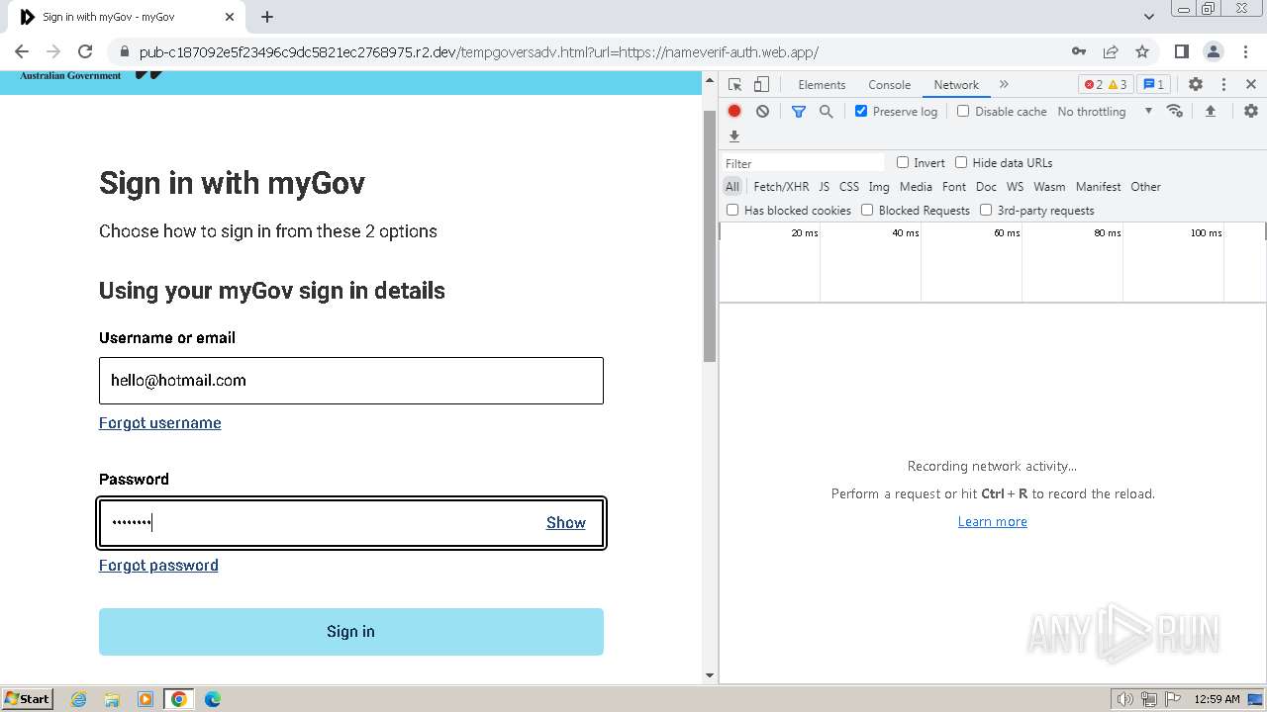Open the Windows Start menu
The width and height of the screenshot is (1267, 712).
(x=28, y=699)
